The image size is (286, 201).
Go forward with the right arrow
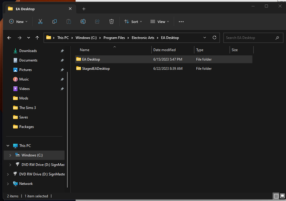coord(19,38)
